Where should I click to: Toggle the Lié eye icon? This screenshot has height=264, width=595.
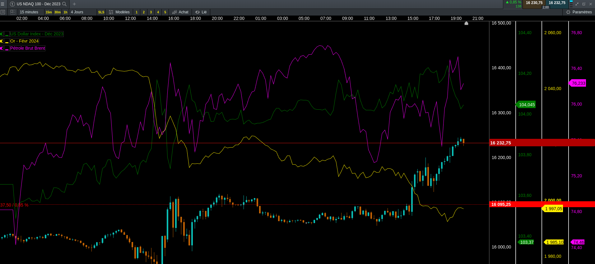[198, 12]
